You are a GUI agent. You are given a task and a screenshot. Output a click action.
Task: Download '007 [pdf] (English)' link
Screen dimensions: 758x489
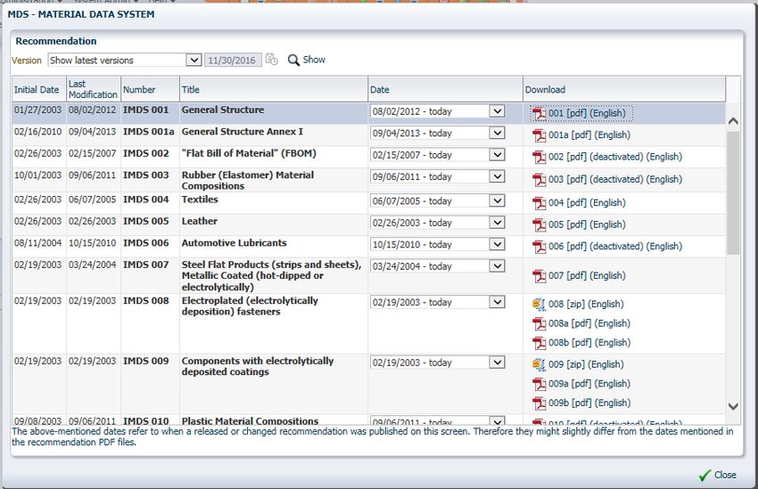click(587, 275)
